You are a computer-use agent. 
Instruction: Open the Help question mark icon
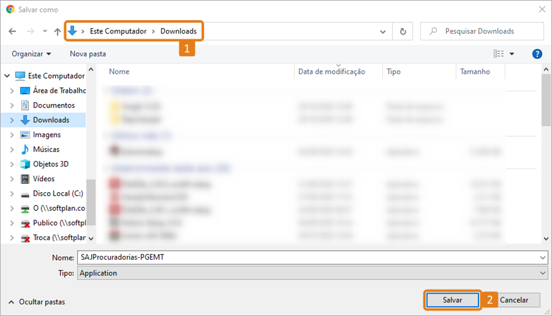pos(537,53)
